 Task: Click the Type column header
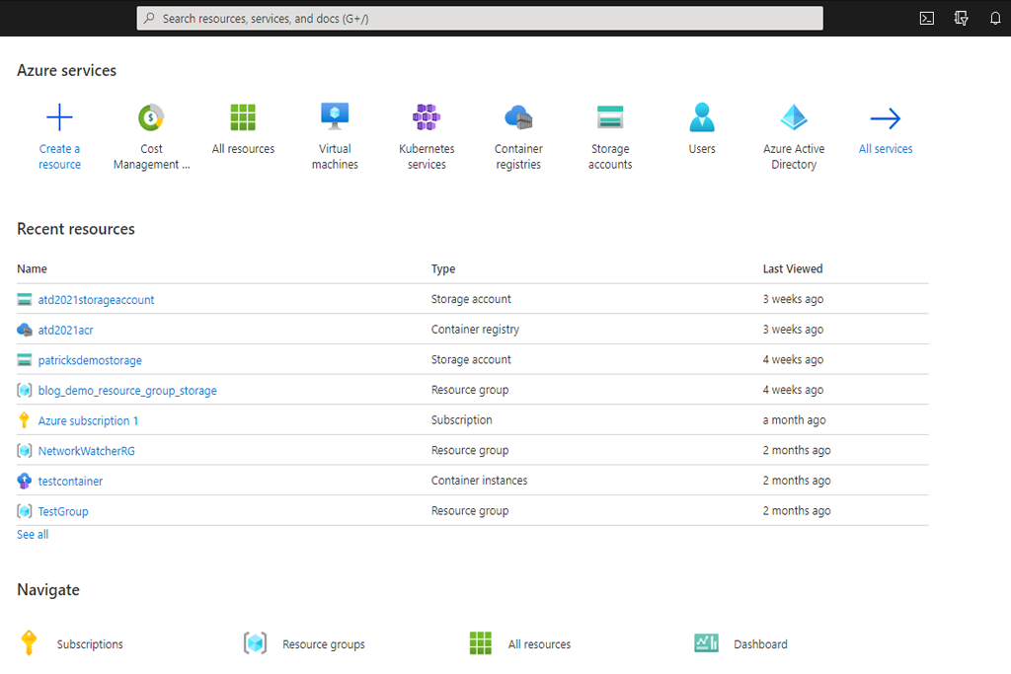click(x=443, y=268)
